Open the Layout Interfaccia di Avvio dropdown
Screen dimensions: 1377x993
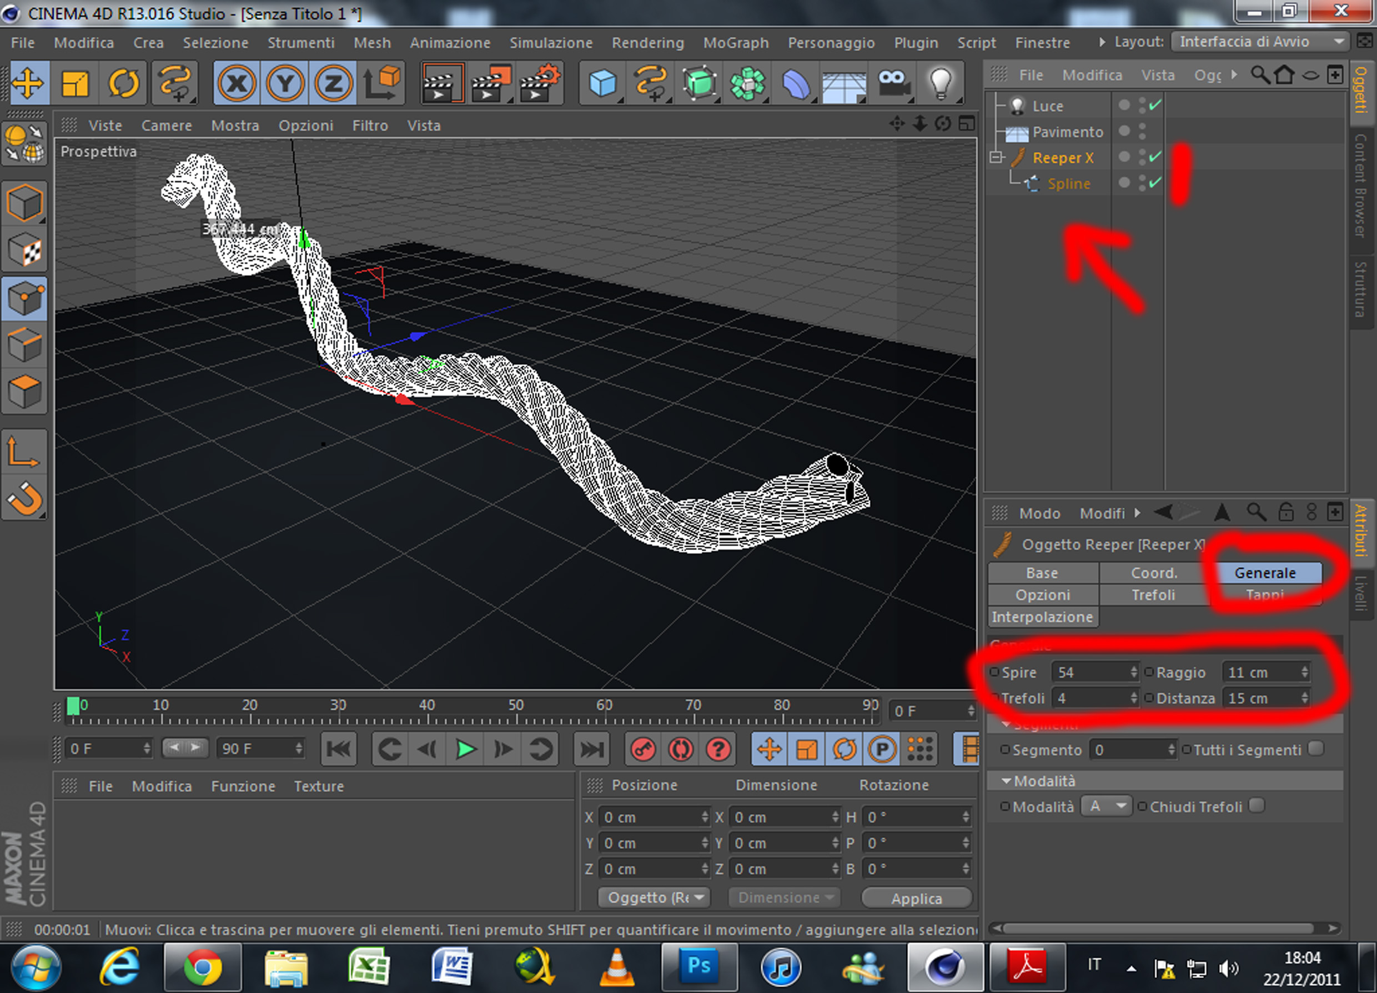coord(1260,42)
